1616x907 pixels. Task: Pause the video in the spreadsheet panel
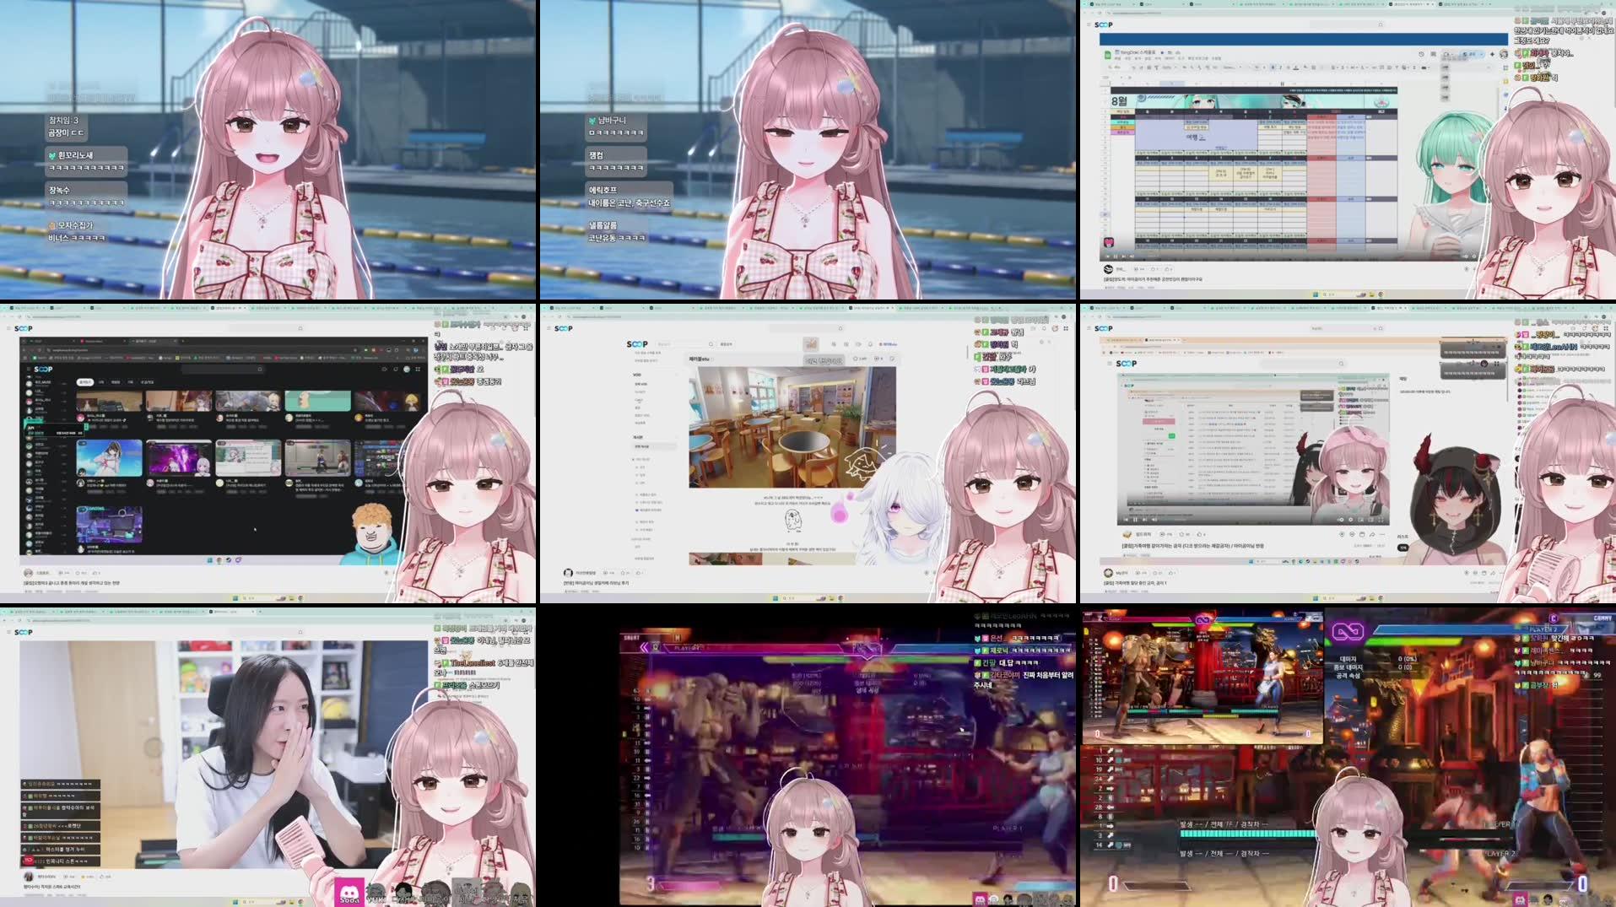1116,256
